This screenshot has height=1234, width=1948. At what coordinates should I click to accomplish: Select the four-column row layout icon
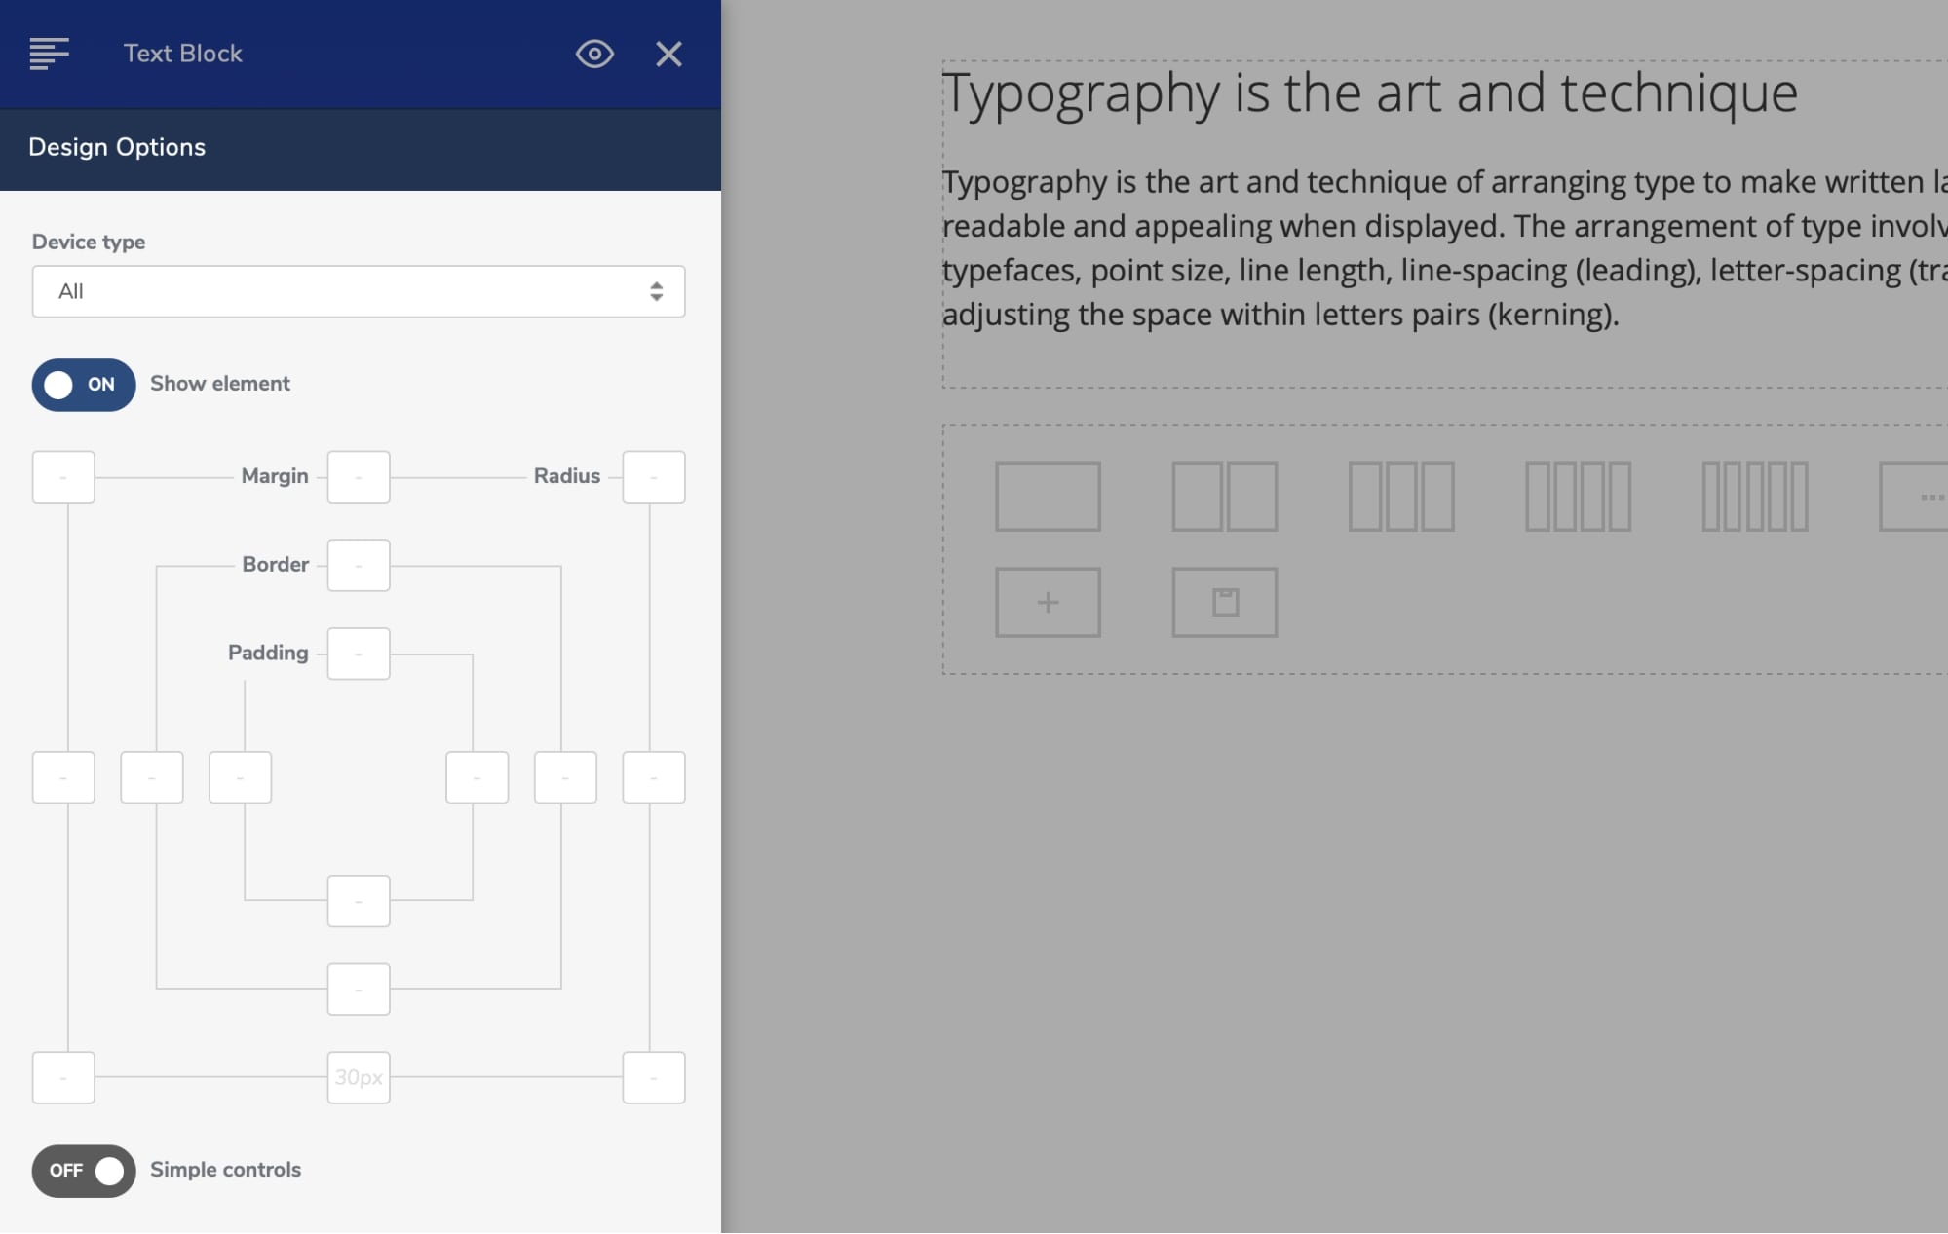pyautogui.click(x=1578, y=496)
